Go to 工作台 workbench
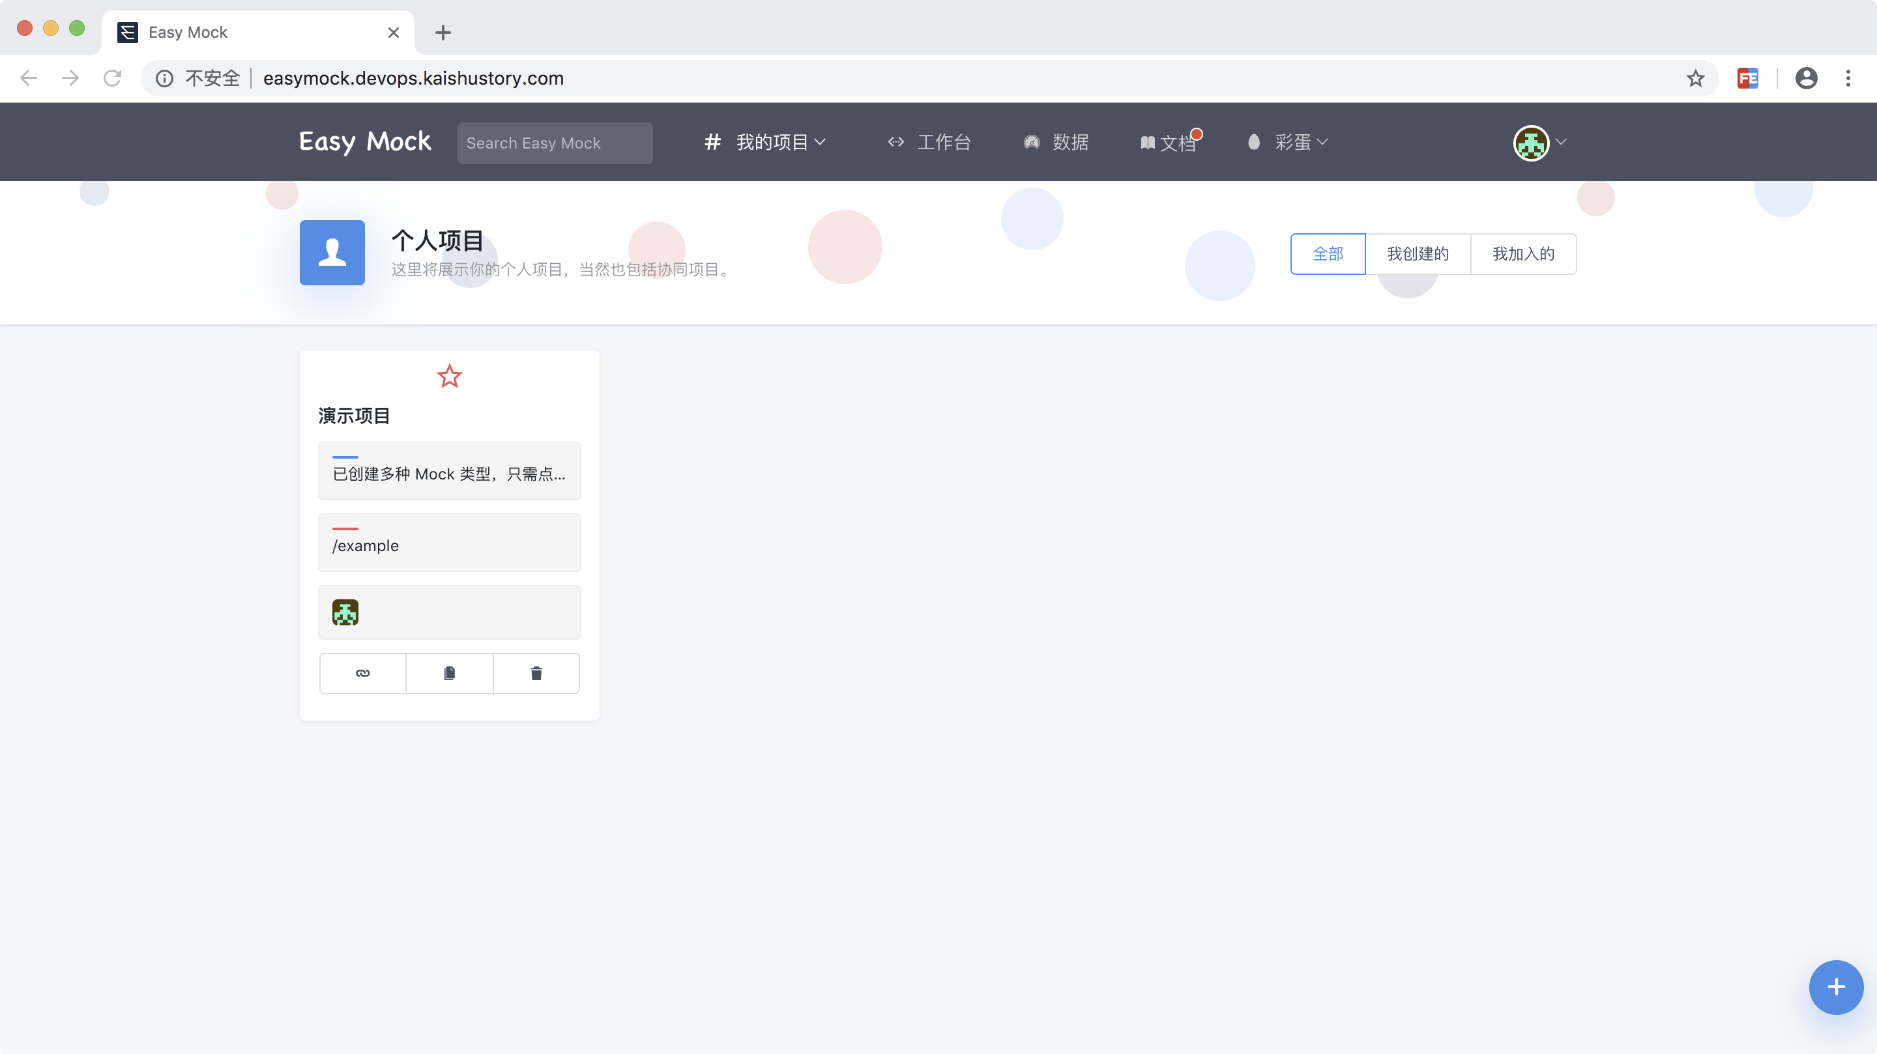1877x1054 pixels. coord(930,142)
